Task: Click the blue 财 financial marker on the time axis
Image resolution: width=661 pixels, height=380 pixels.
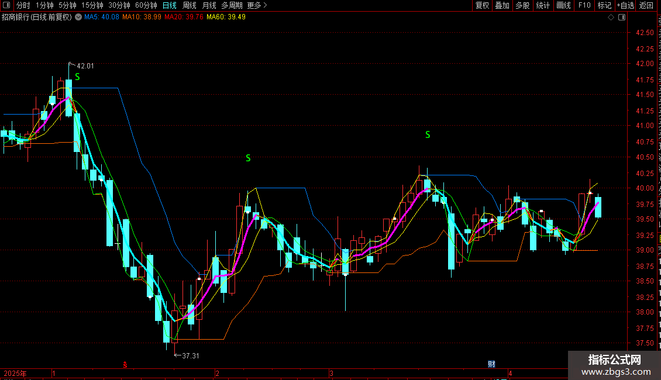Action: pos(491,364)
